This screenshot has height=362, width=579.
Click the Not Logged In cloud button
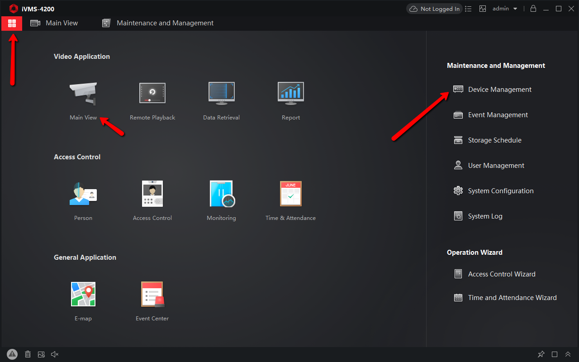pyautogui.click(x=434, y=9)
